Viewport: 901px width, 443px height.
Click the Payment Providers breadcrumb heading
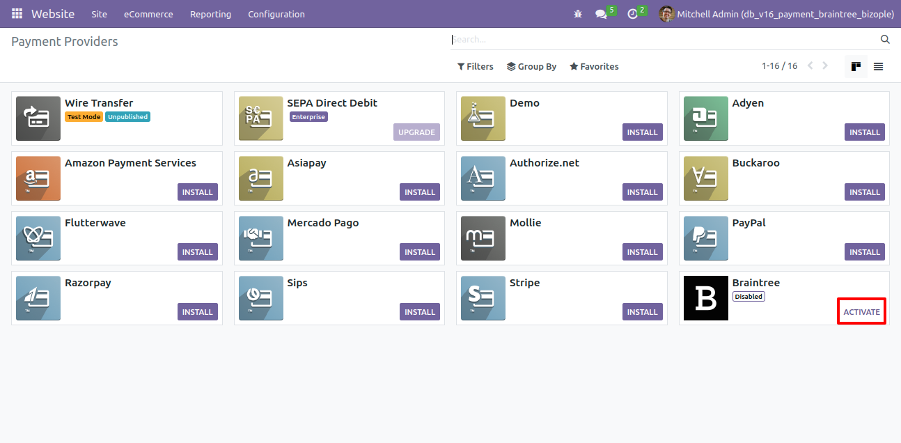pyautogui.click(x=65, y=42)
